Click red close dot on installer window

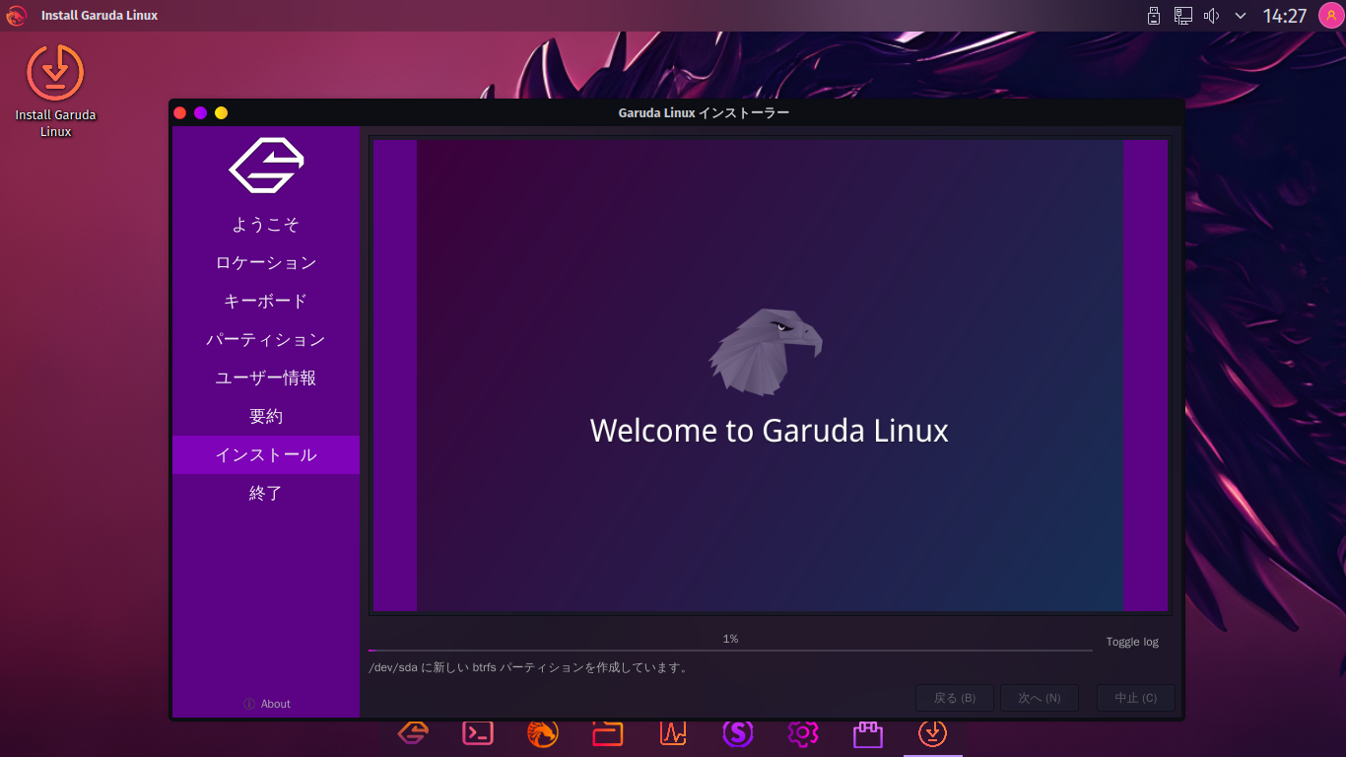180,112
